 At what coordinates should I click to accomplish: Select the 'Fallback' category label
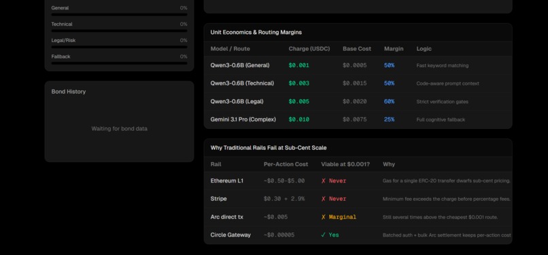(61, 56)
